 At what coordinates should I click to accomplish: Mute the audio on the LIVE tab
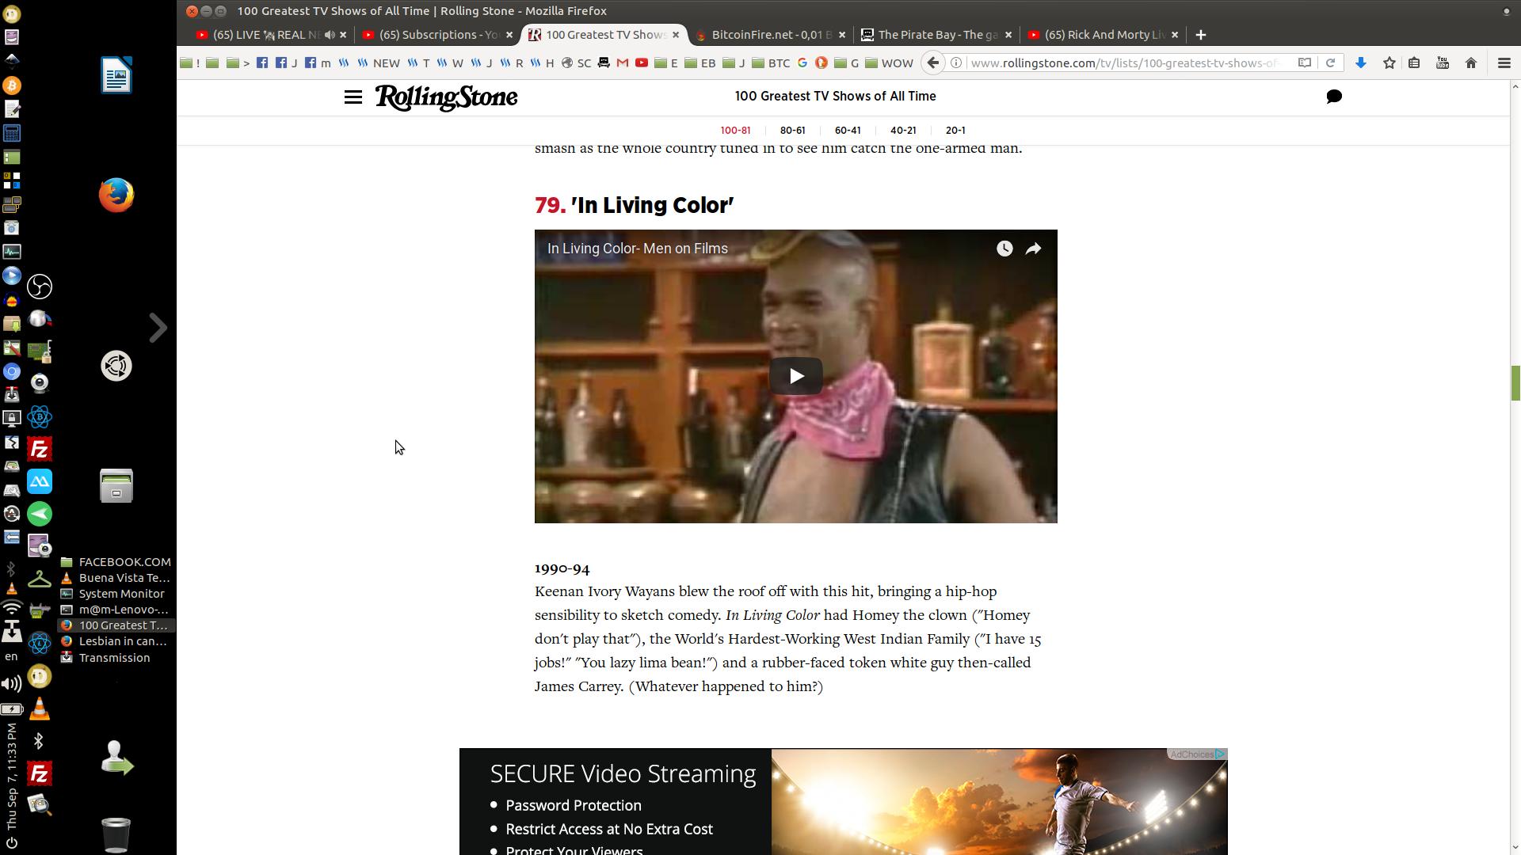point(330,35)
